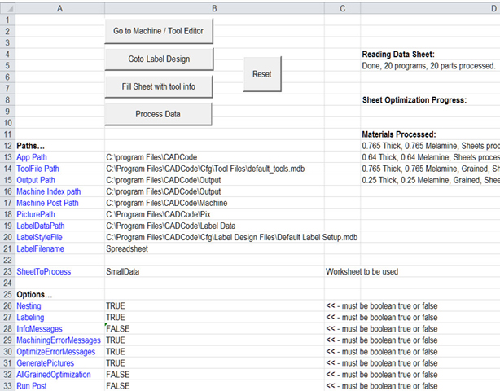Select the MachiningErrorMessages option label
The width and height of the screenshot is (500, 391).
pos(59,340)
